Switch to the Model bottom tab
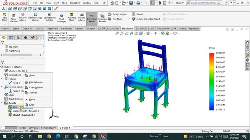Viewport: 250px width, 140px height. [x=23, y=128]
